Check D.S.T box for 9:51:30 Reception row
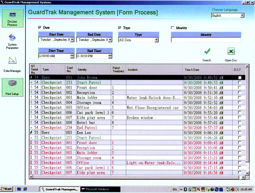 coord(239,93)
